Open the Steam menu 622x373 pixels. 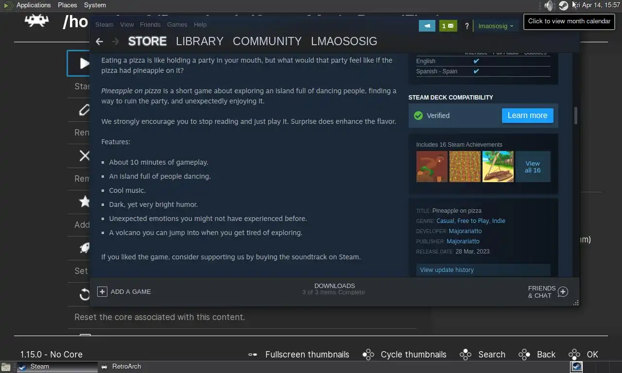click(x=104, y=24)
